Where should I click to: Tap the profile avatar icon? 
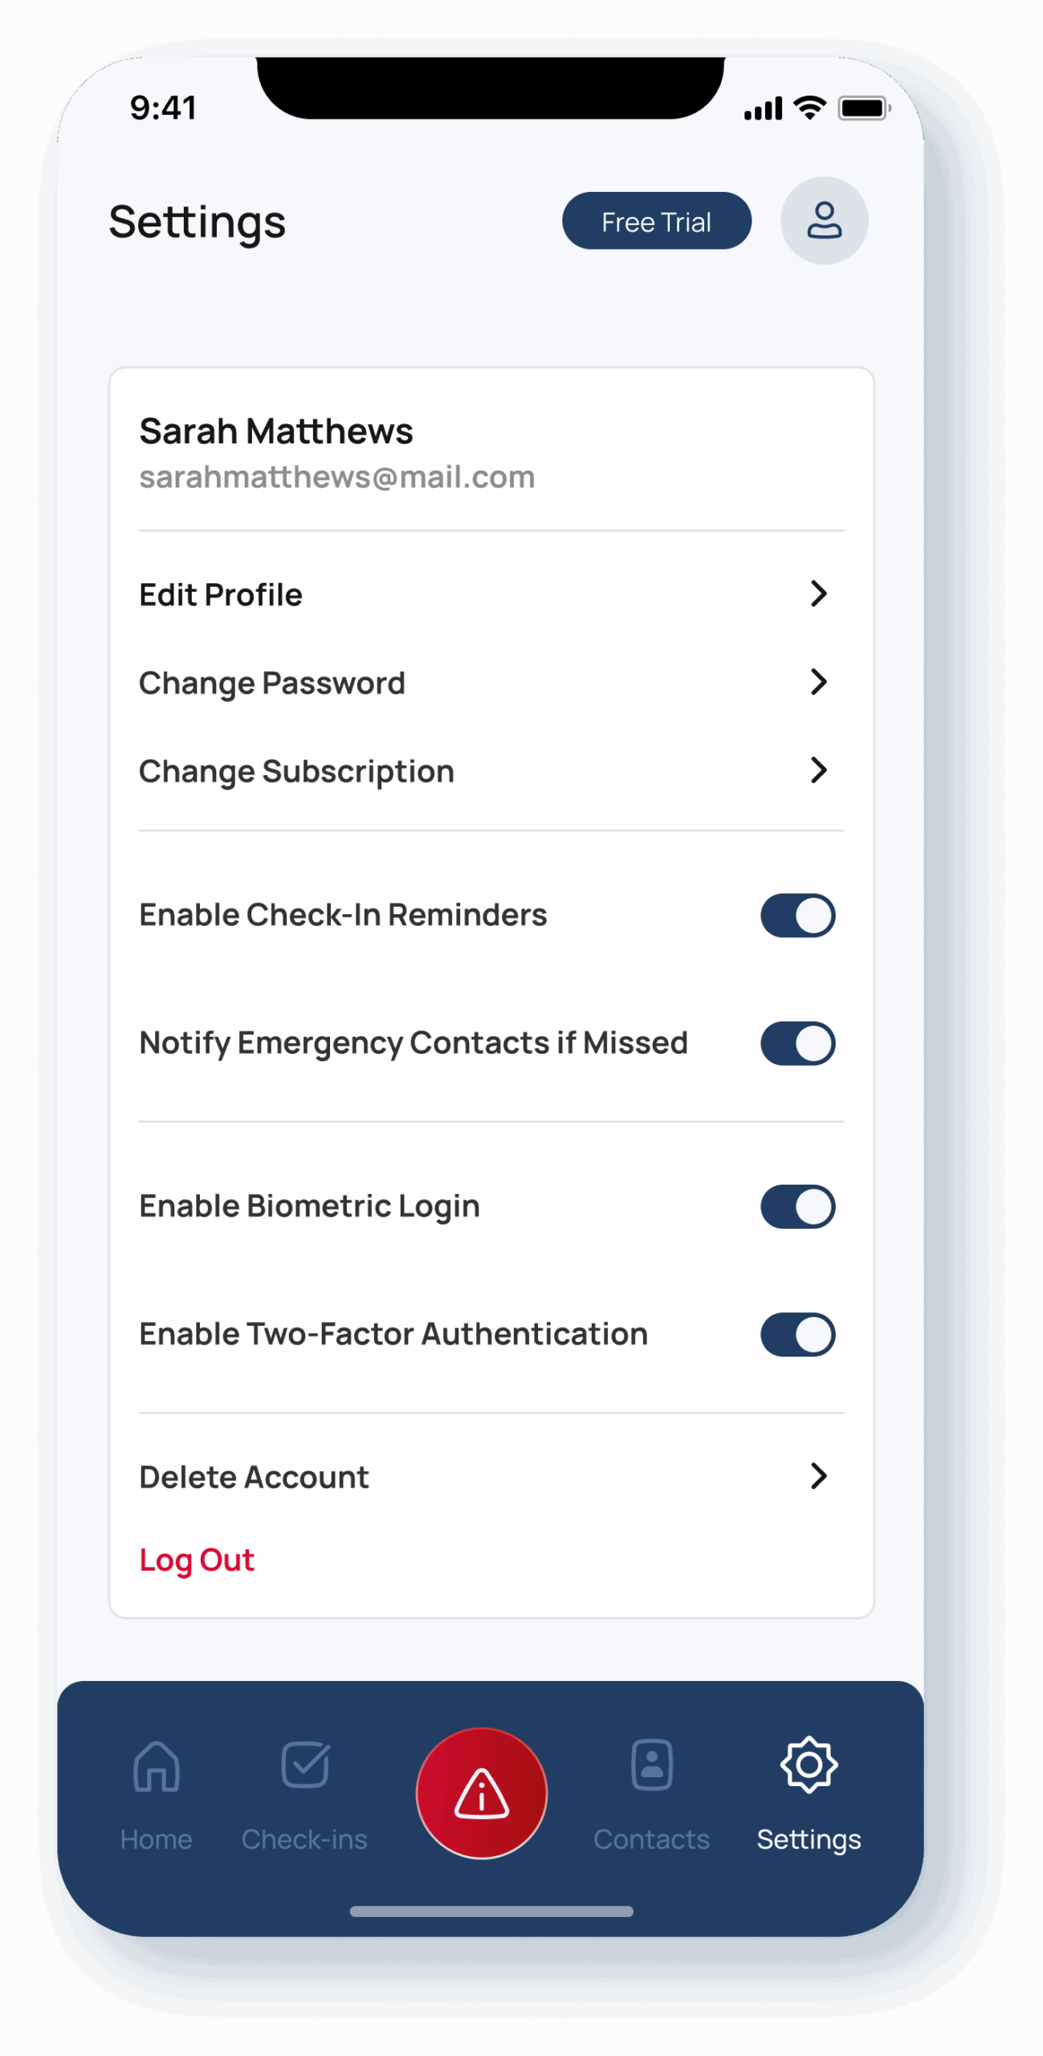(x=824, y=221)
